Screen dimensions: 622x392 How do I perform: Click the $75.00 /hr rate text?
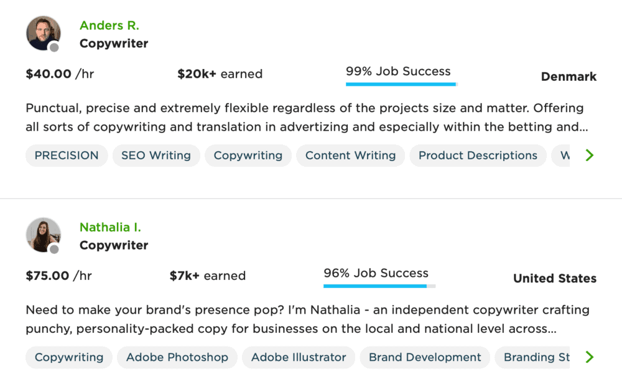58,276
